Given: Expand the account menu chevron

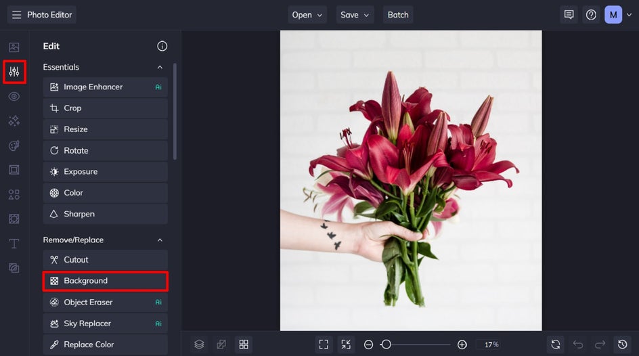Looking at the screenshot, I should [630, 15].
